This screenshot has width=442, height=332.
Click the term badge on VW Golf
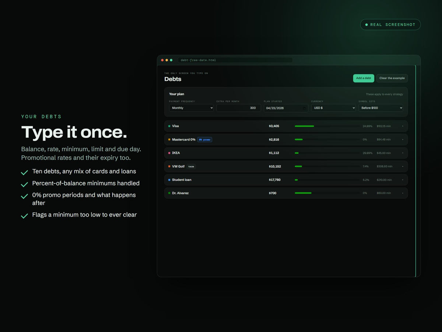[x=191, y=166]
